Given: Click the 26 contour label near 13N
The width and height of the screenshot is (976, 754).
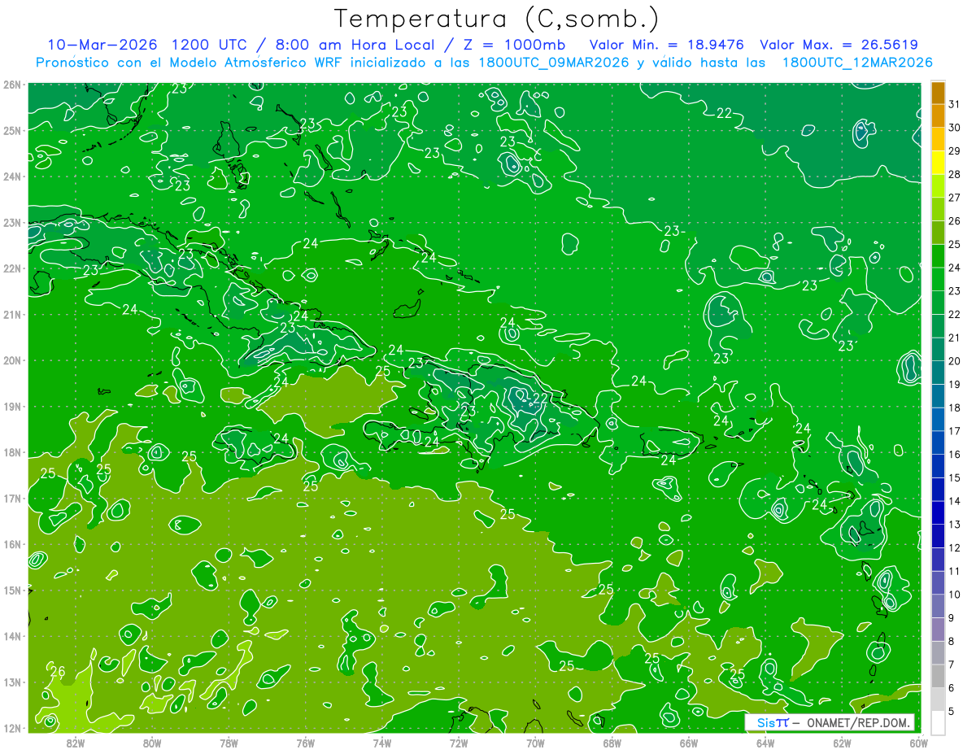Looking at the screenshot, I should [x=57, y=671].
